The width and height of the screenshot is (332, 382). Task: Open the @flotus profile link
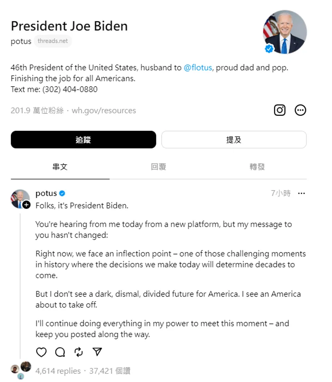(198, 68)
